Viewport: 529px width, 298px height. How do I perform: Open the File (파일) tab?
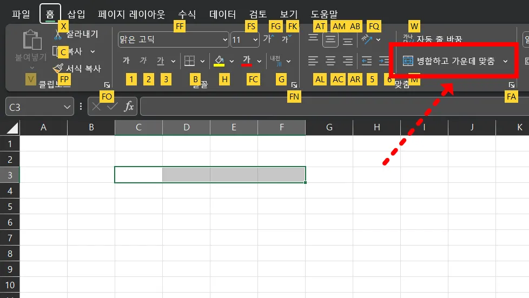click(21, 14)
